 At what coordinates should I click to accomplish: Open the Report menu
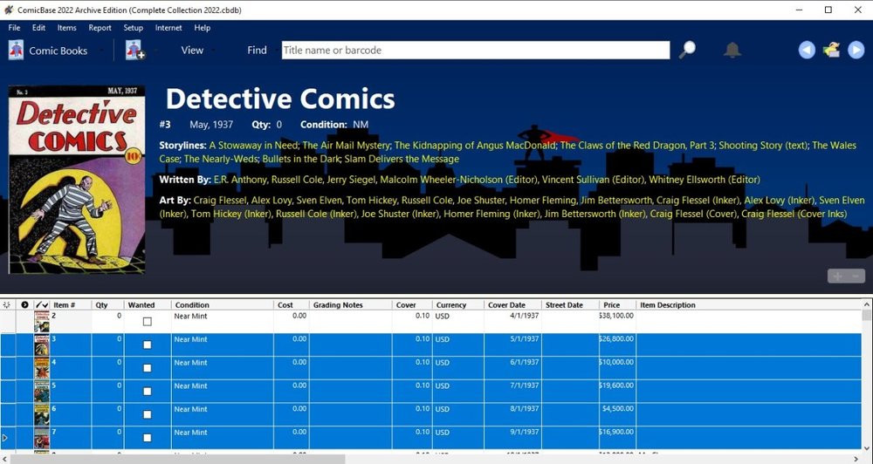tap(100, 28)
